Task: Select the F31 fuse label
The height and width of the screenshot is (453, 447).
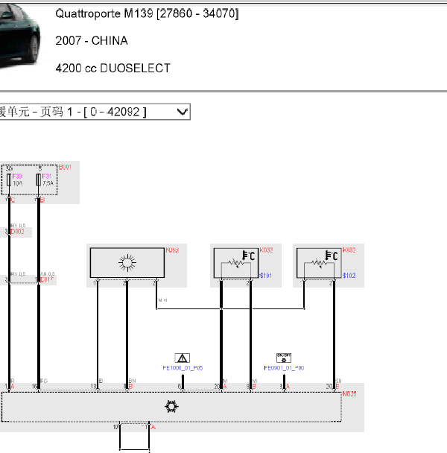Action: pyautogui.click(x=46, y=177)
